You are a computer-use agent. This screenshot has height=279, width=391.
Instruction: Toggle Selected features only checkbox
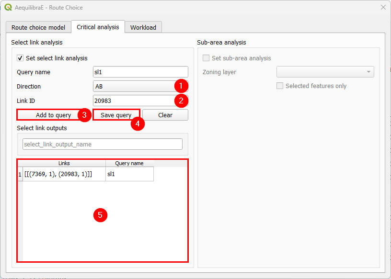(x=280, y=86)
